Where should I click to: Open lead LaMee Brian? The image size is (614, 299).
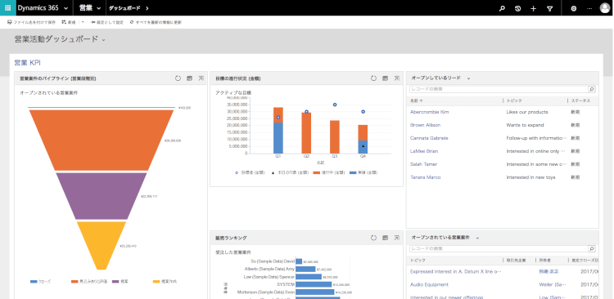pos(424,151)
